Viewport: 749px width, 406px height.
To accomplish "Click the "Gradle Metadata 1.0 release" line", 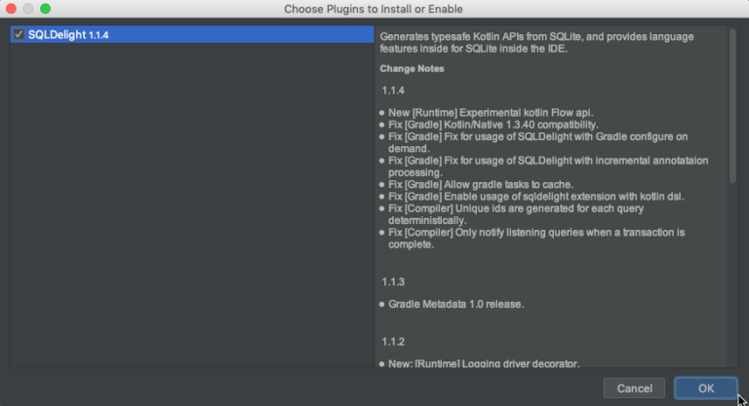I will coord(456,305).
